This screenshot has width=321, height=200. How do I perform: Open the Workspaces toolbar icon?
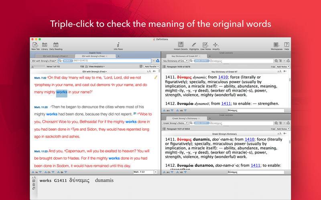[x=276, y=46]
